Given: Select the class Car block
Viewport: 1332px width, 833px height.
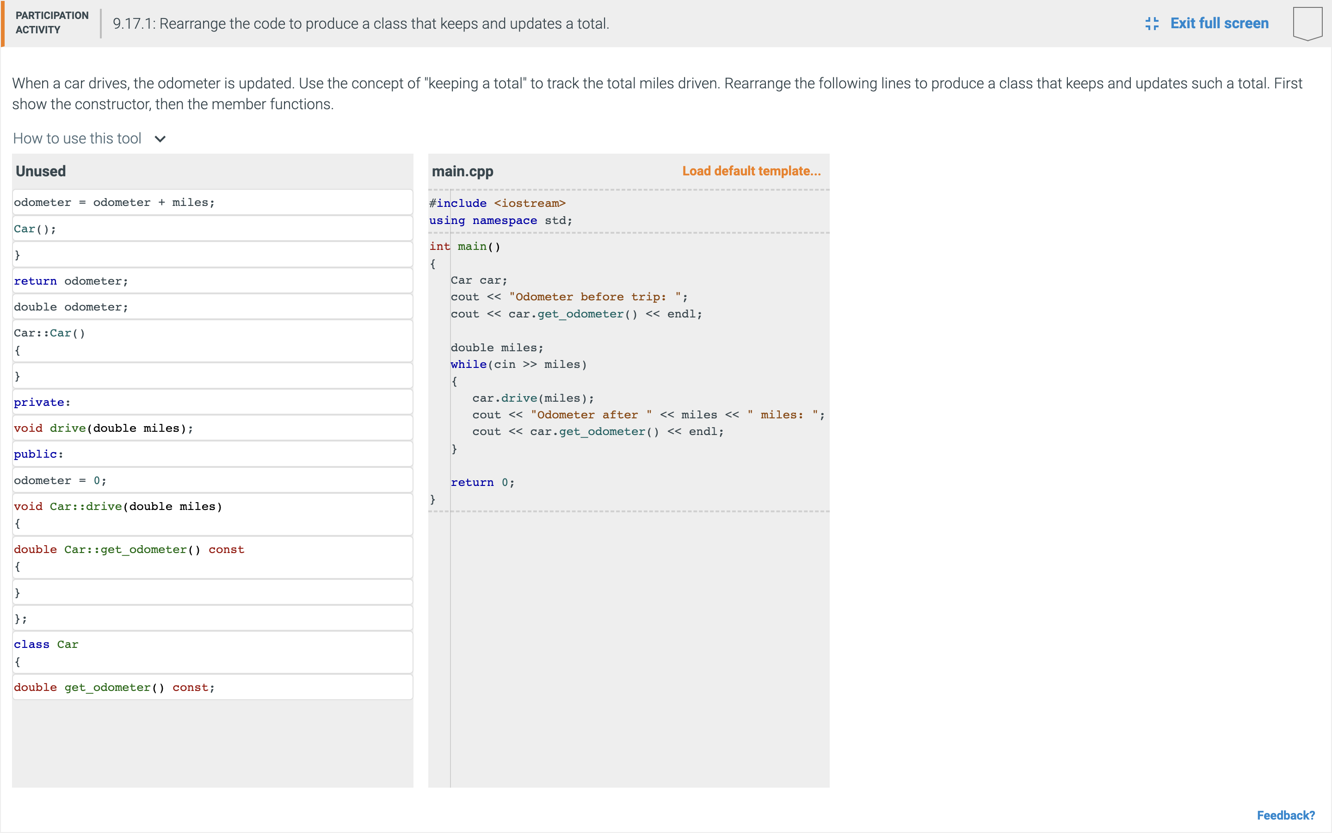Looking at the screenshot, I should [212, 653].
